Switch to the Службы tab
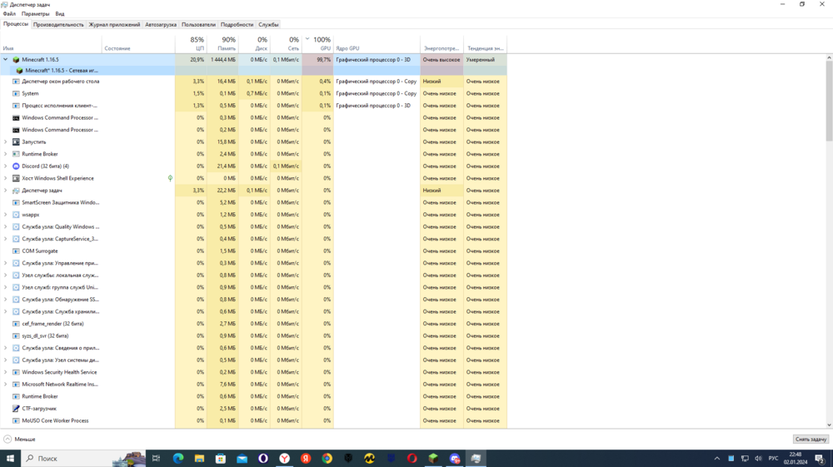 [x=268, y=24]
